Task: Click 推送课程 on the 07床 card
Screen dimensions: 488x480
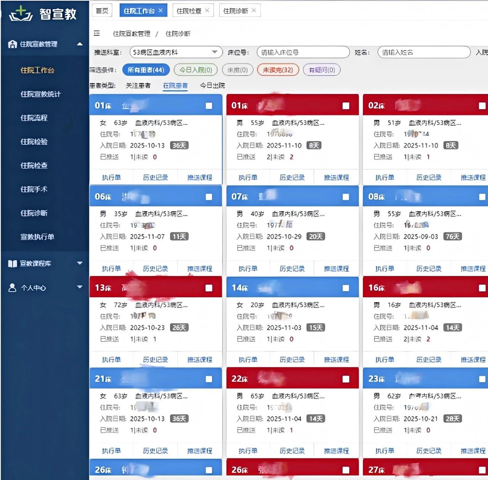Action: pos(336,269)
